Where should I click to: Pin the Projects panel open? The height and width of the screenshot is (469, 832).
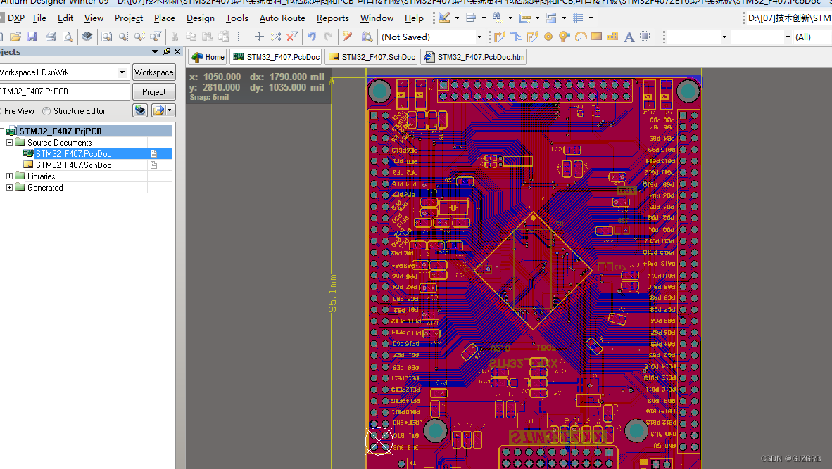(167, 51)
